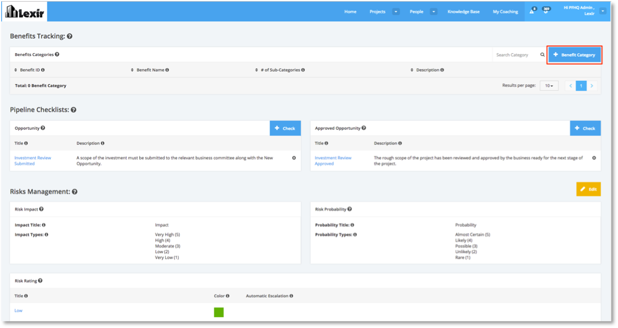
Task: Sort by Benefit ID column
Action: coord(16,70)
